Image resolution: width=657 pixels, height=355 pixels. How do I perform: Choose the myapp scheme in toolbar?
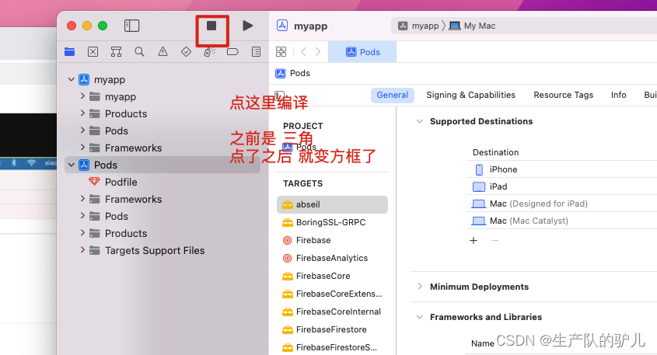(418, 26)
